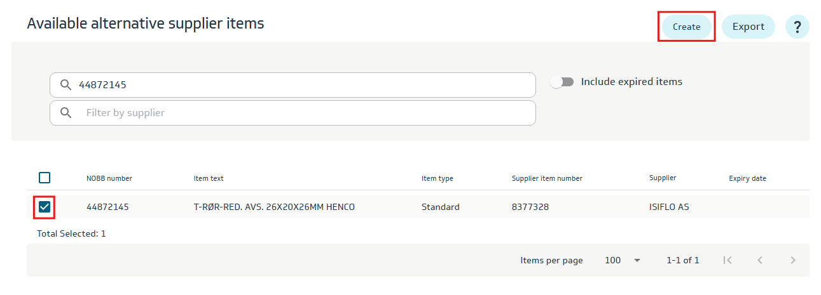This screenshot has width=821, height=295.
Task: Sort by NOBB number column header
Action: coord(109,178)
